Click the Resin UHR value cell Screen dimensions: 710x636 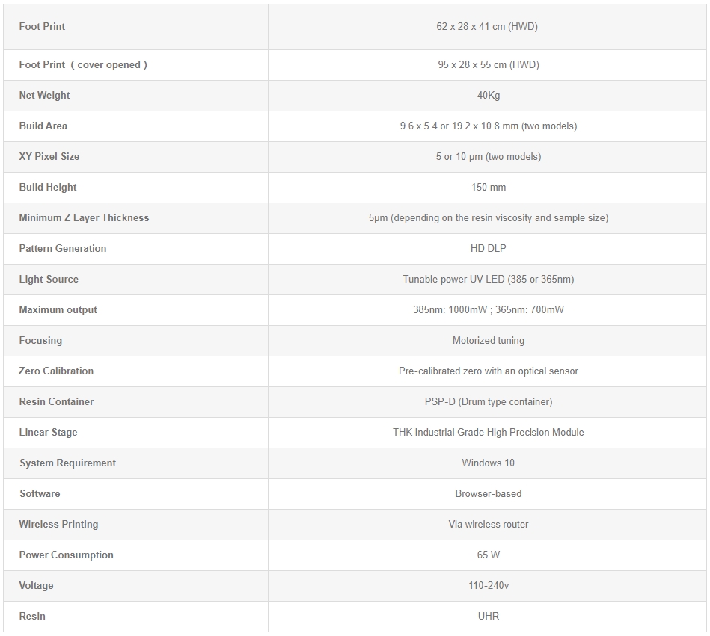point(488,616)
